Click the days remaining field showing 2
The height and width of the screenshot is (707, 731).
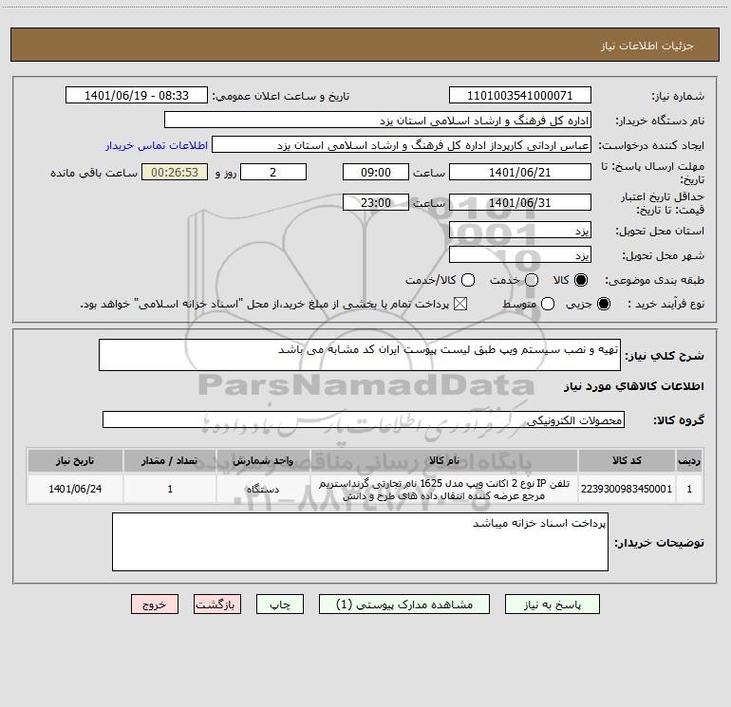pos(273,172)
